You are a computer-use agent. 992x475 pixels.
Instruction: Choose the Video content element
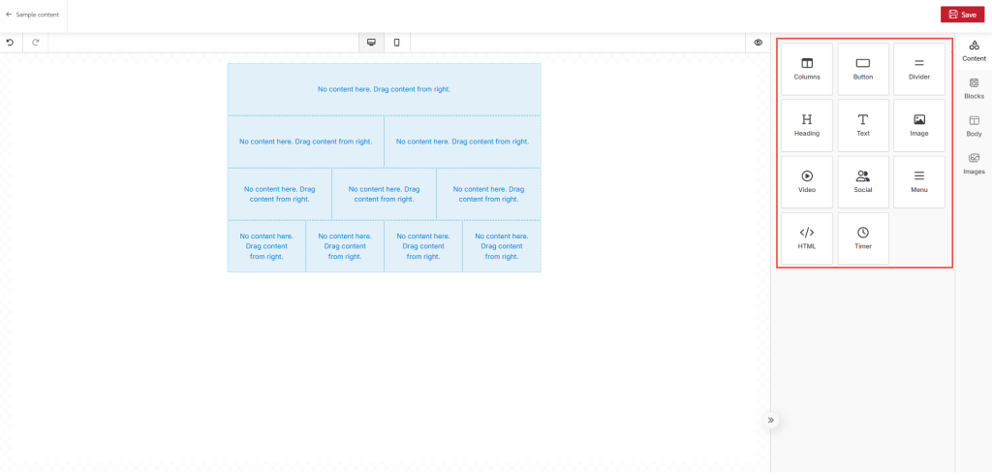tap(806, 181)
